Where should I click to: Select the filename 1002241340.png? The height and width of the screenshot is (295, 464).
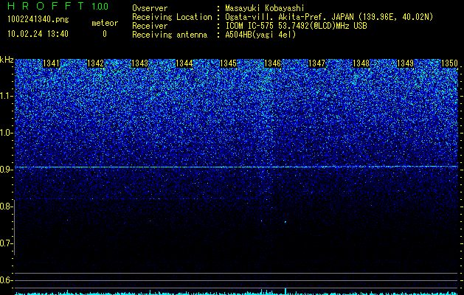point(38,20)
